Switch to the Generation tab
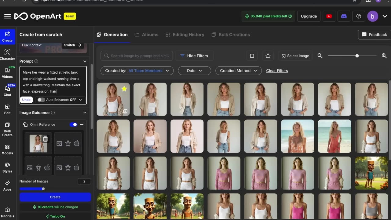Screen dimensions: 391x220 tap(112, 35)
